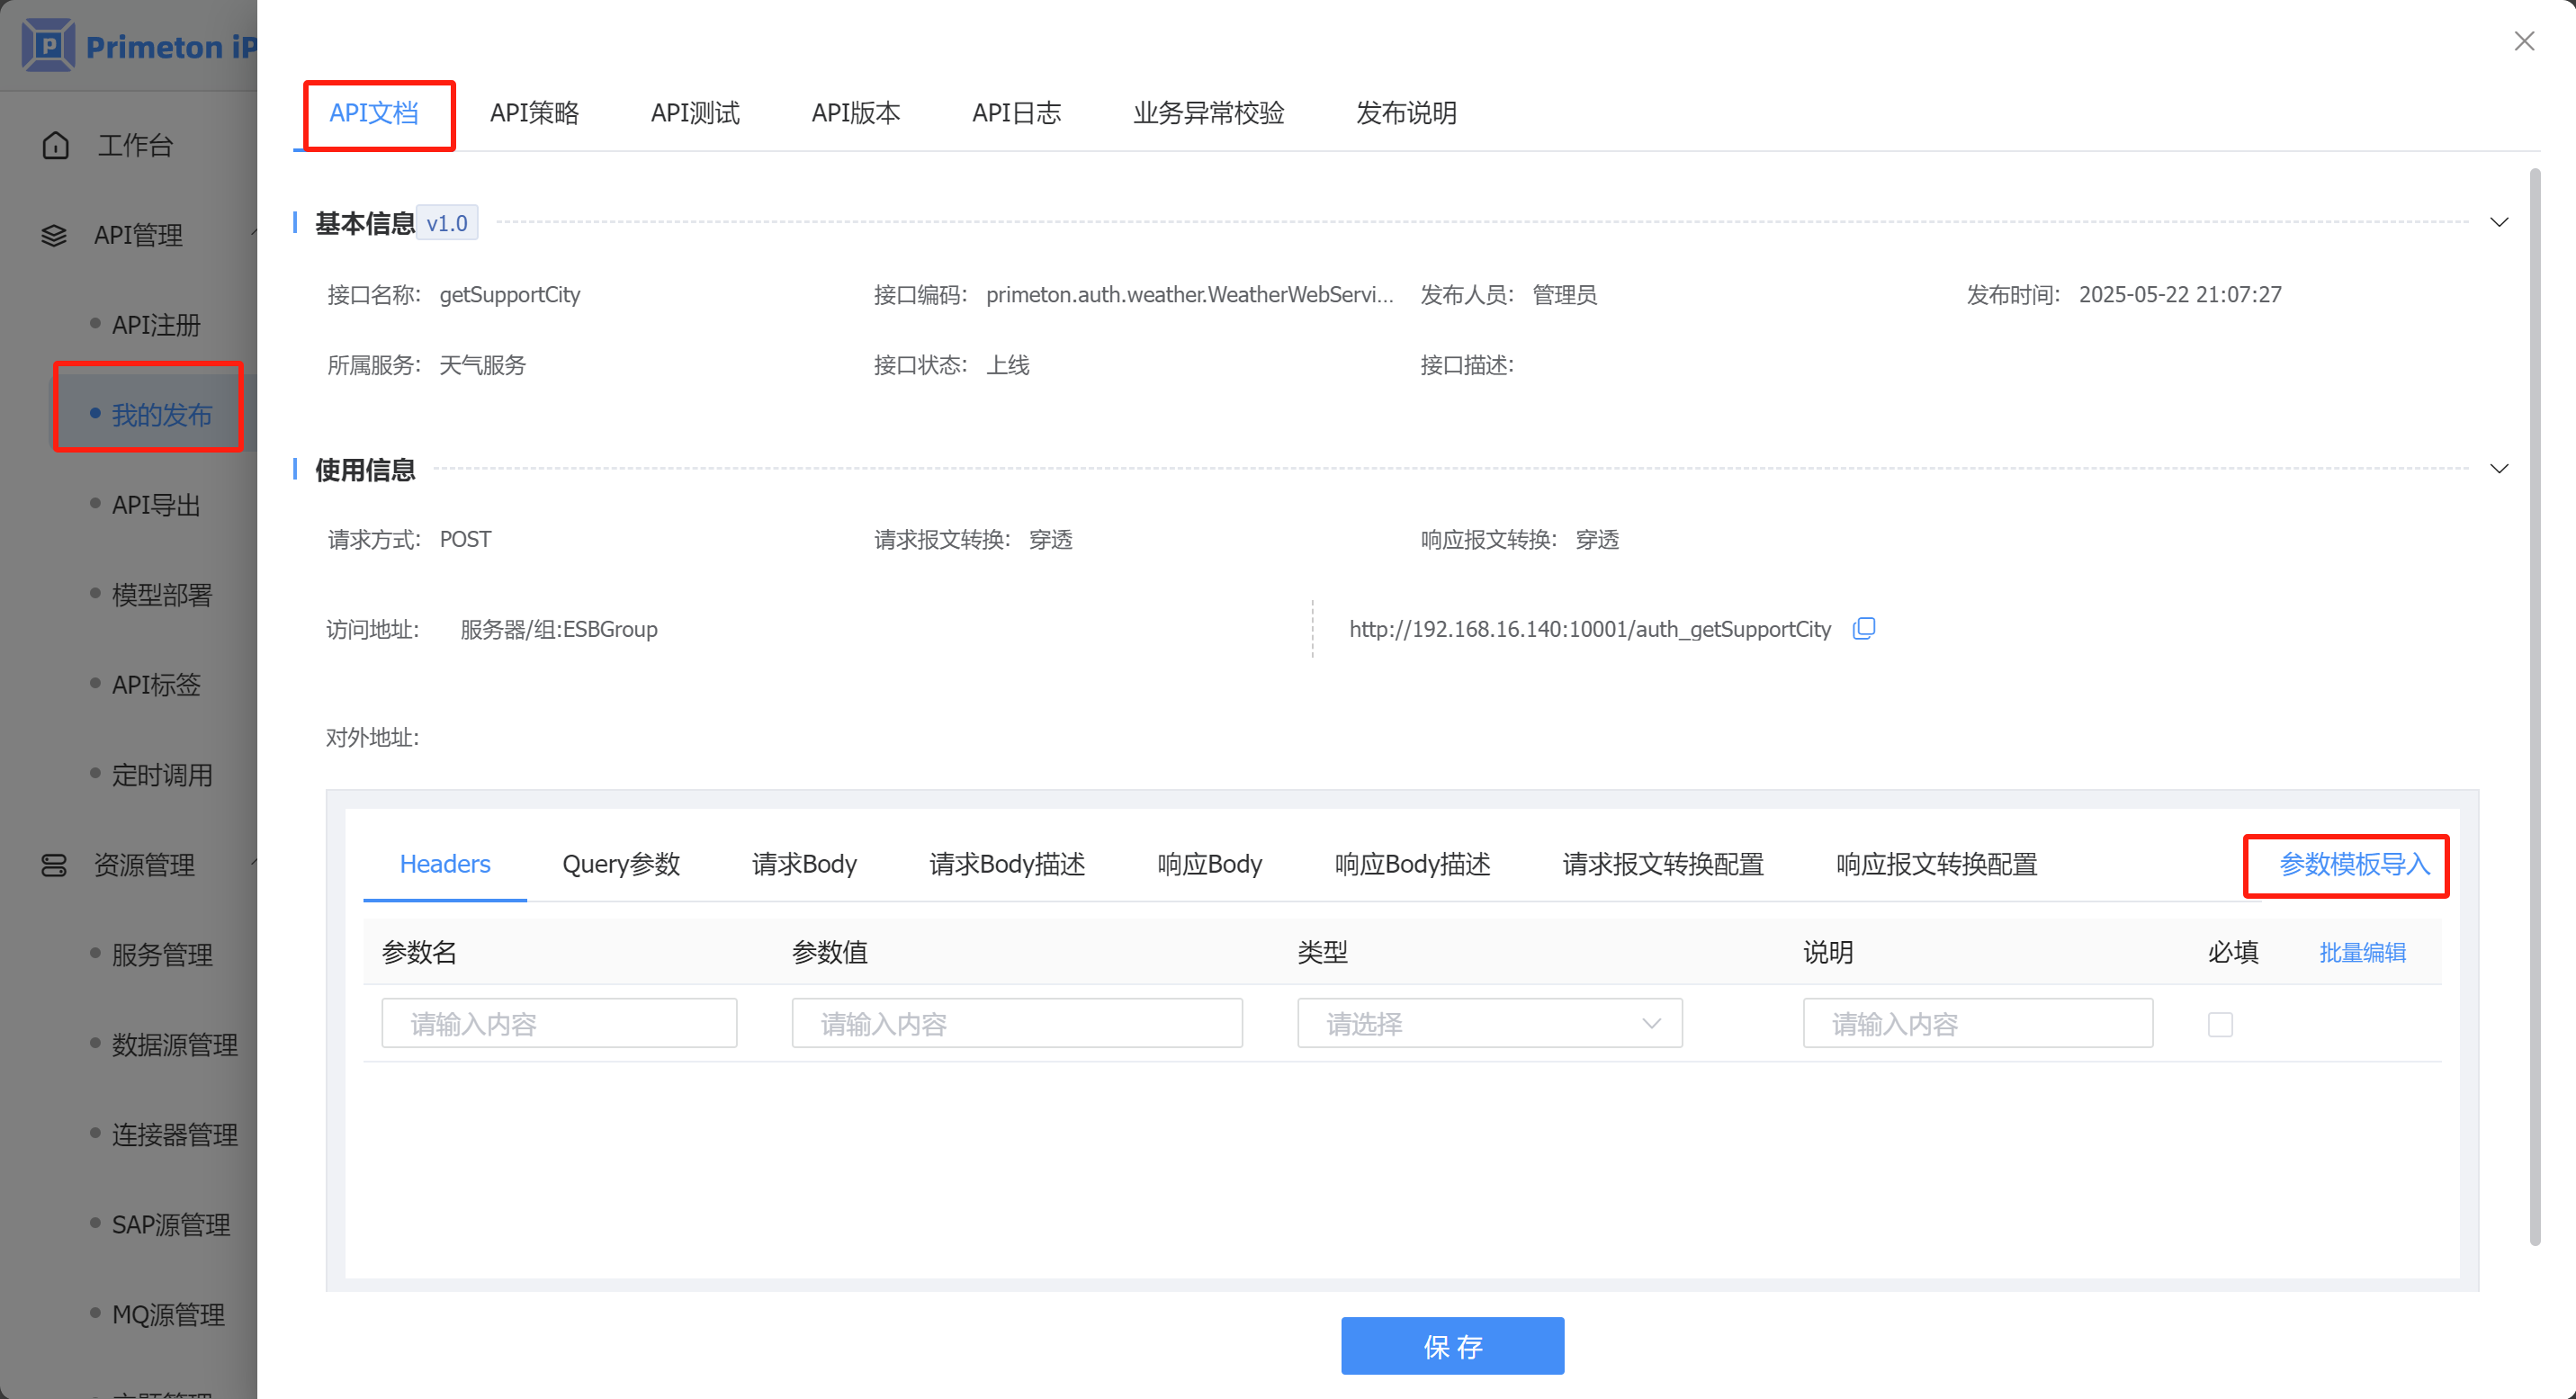Switch to the API策略 tab
The width and height of the screenshot is (2576, 1399).
[535, 113]
